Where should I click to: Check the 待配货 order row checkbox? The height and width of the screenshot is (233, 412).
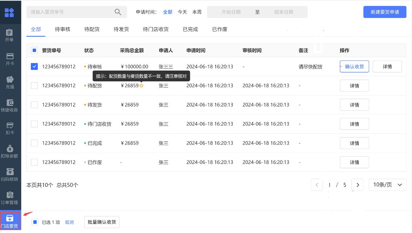click(x=34, y=86)
